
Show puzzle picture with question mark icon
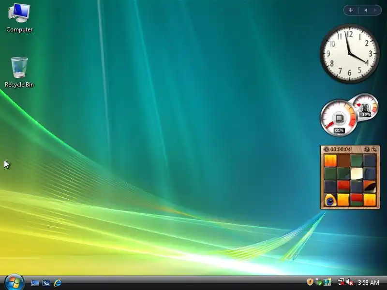click(367, 149)
